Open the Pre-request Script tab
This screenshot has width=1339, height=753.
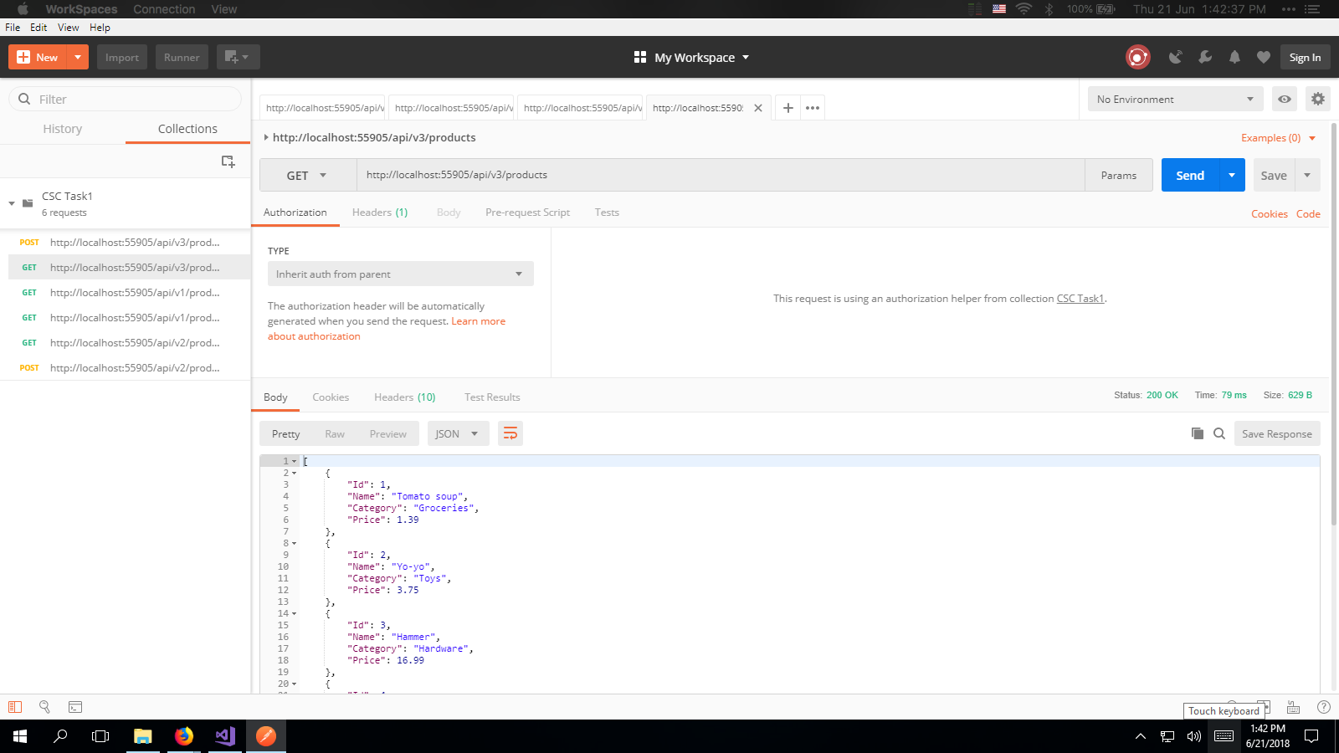(527, 213)
